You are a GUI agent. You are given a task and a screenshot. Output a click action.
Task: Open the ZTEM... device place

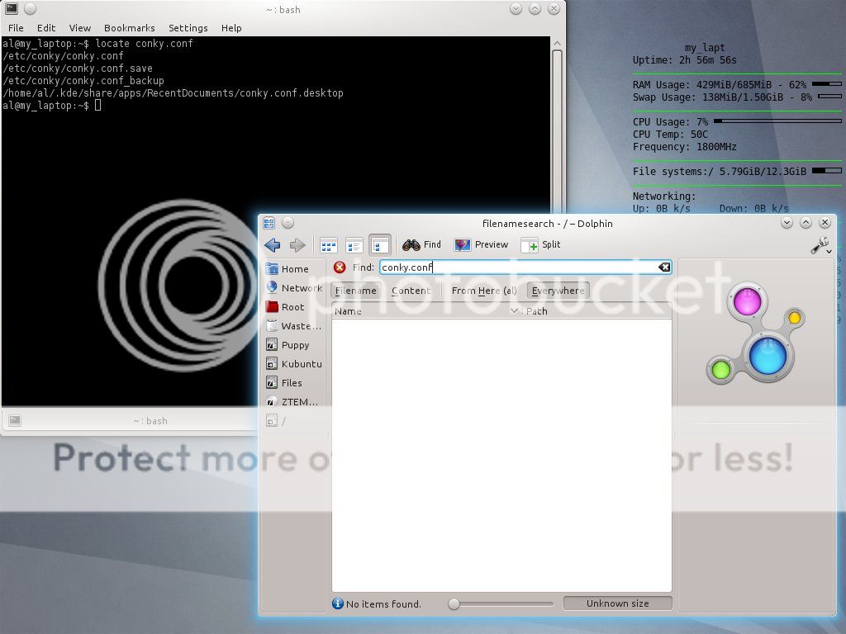tap(292, 402)
